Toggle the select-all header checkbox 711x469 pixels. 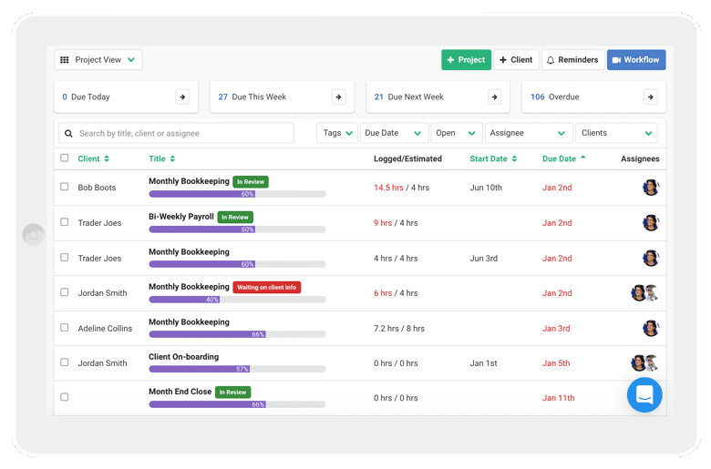[65, 158]
